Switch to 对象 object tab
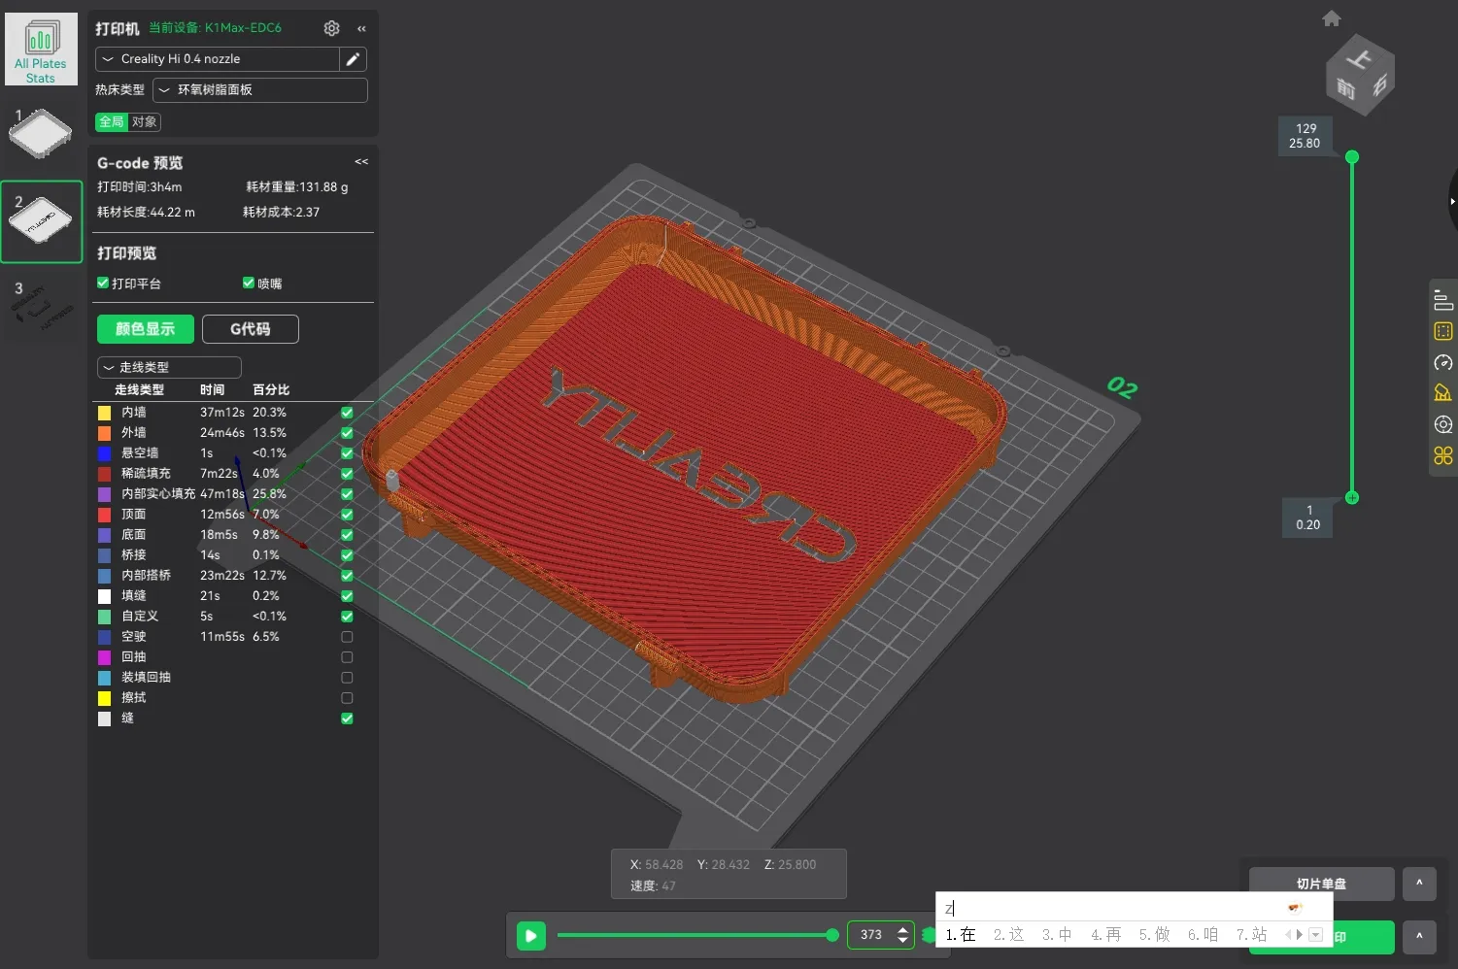The height and width of the screenshot is (969, 1458). click(x=145, y=121)
